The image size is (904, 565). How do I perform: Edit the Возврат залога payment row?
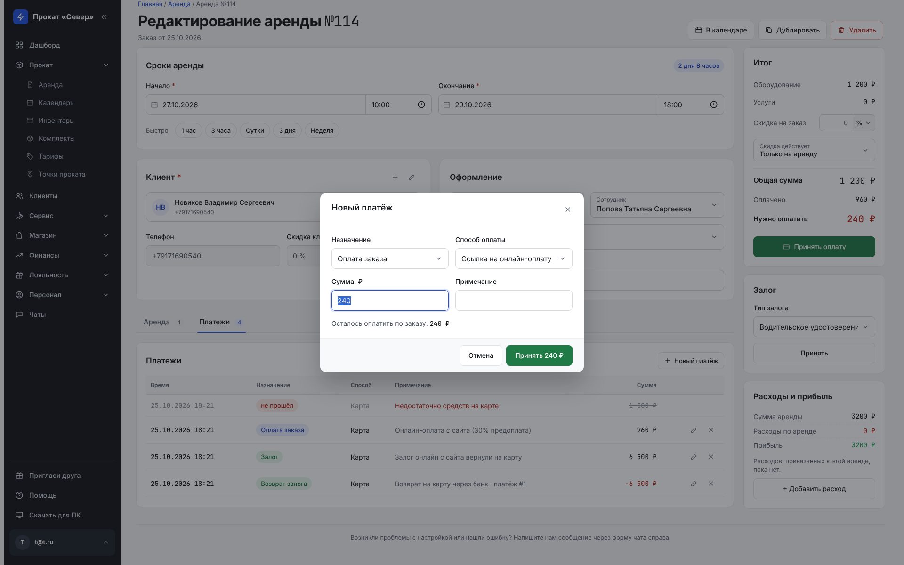point(694,484)
